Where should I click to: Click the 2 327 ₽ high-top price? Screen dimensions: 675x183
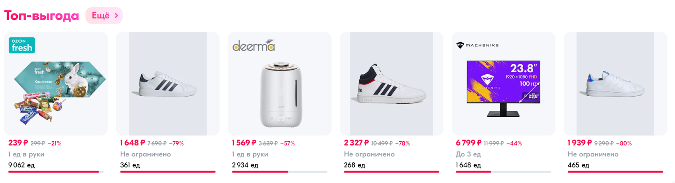tap(356, 143)
